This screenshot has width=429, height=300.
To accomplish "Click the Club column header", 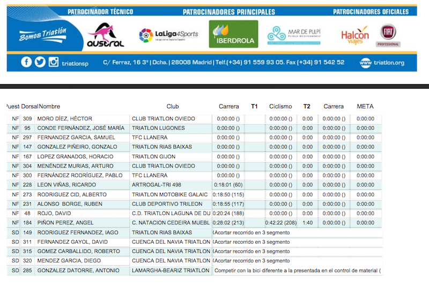I will pos(173,106).
